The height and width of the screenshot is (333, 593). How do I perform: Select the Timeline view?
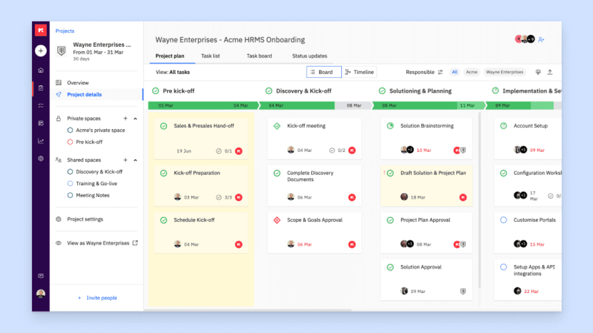click(x=359, y=72)
